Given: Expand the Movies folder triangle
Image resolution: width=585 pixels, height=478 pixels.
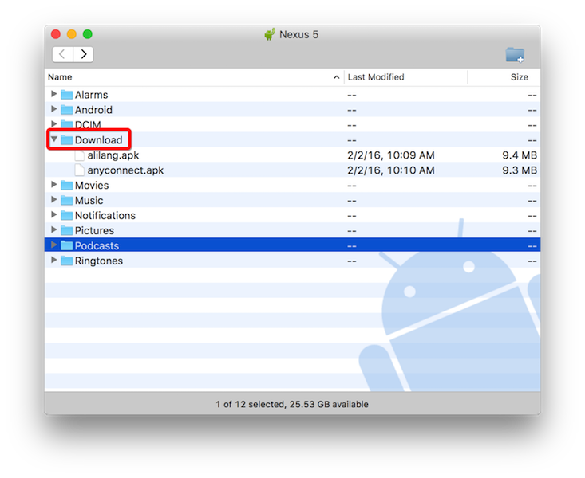Looking at the screenshot, I should click(54, 186).
